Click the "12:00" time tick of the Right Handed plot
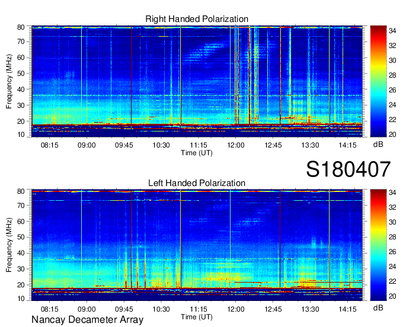Screen dimensions: 403x327 tap(236, 145)
